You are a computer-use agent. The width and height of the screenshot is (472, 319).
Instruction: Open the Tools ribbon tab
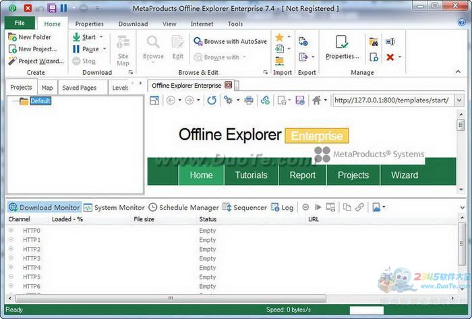point(235,24)
